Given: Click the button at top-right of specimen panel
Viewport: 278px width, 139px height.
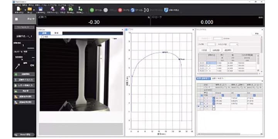Looking at the screenshot, I should click(x=257, y=34).
